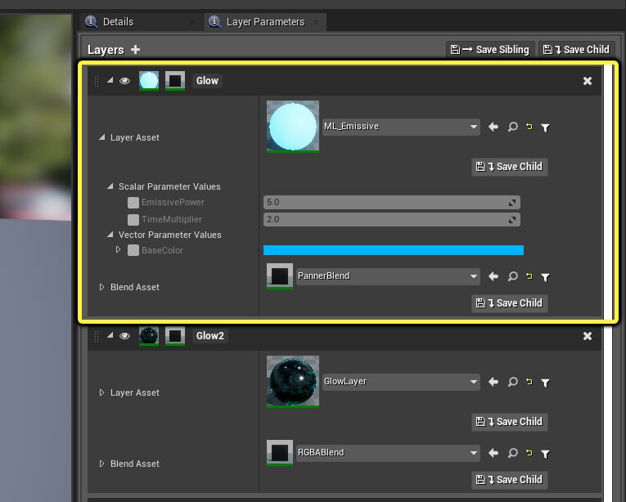Open the ML_Emissive asset dropdown
Image resolution: width=626 pixels, height=502 pixels.
401,127
